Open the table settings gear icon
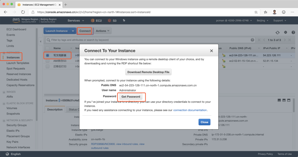The width and height of the screenshot is (298, 157). 285,33
